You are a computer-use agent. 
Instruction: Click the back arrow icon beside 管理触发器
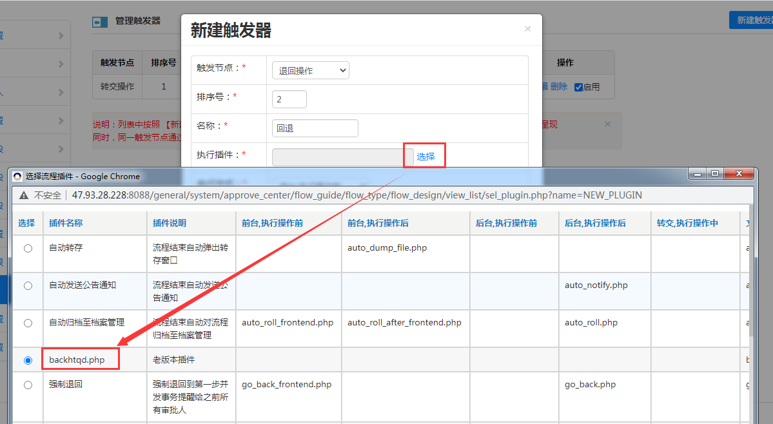coord(99,22)
